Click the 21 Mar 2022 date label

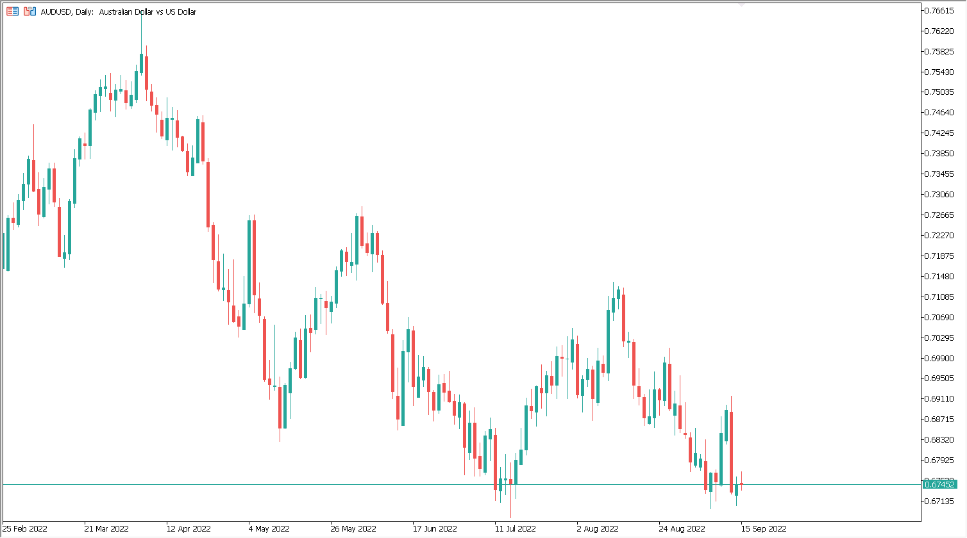(106, 529)
